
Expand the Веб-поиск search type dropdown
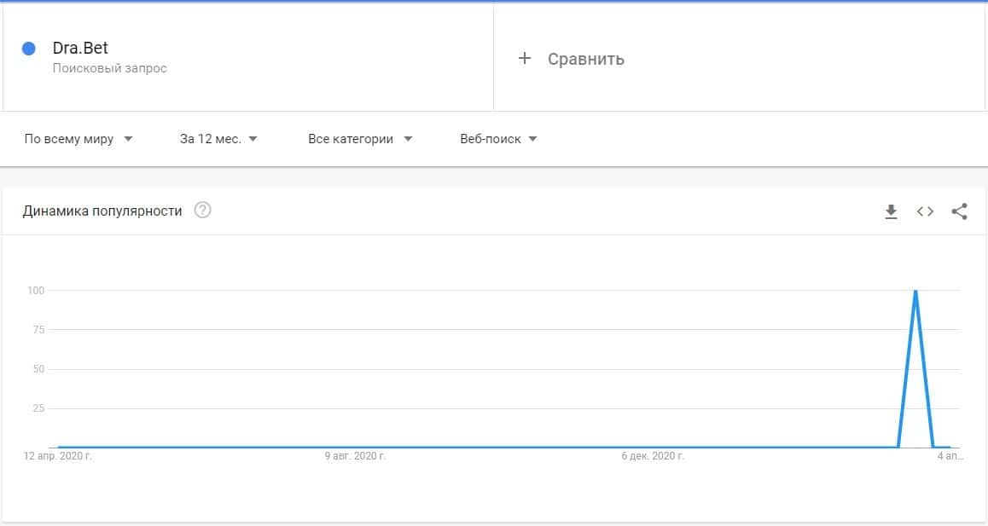point(498,139)
